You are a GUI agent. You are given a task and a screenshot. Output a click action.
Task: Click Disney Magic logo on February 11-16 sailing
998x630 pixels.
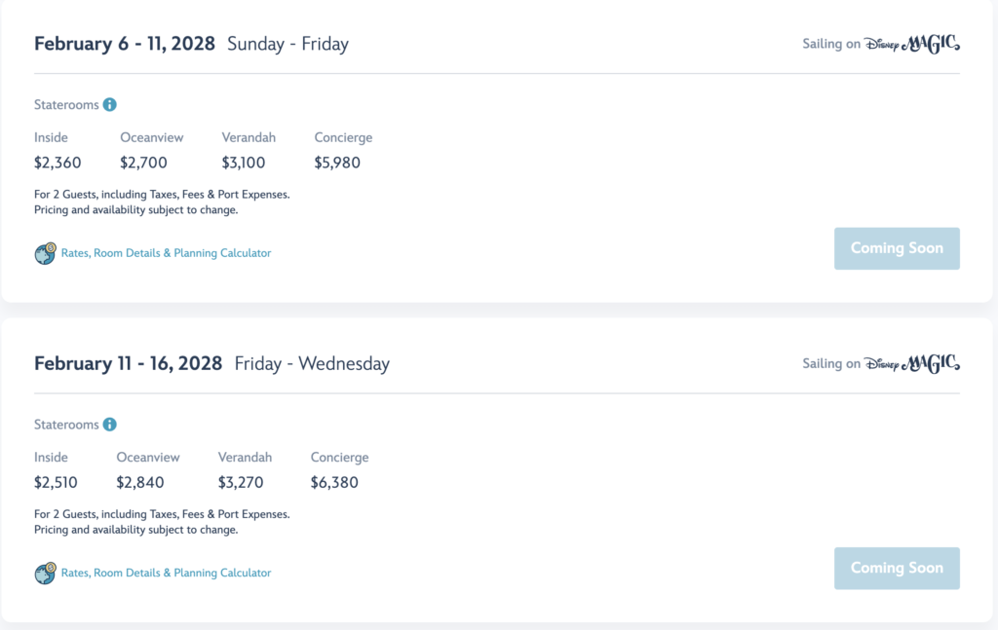911,363
